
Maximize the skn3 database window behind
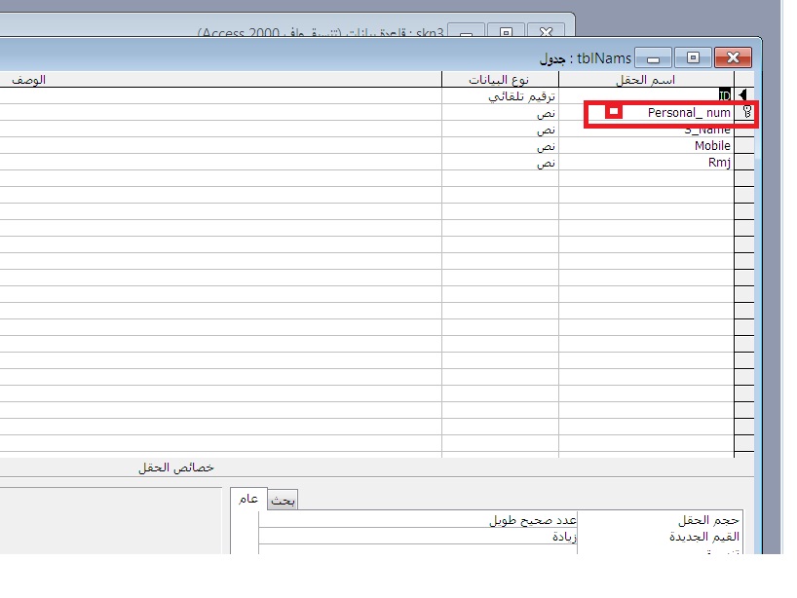pos(506,30)
